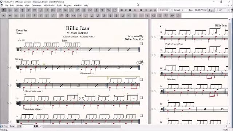Select the flat accidental tool
The image size is (233, 131).
coord(141,15)
